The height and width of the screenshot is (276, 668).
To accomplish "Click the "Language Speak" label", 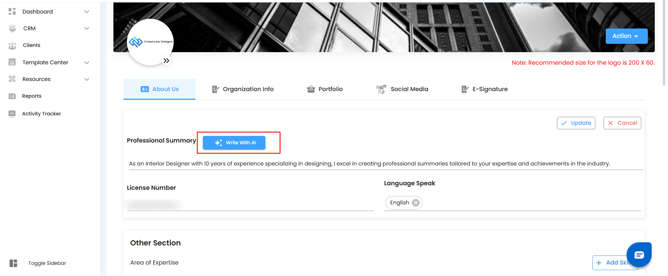I will [x=409, y=183].
